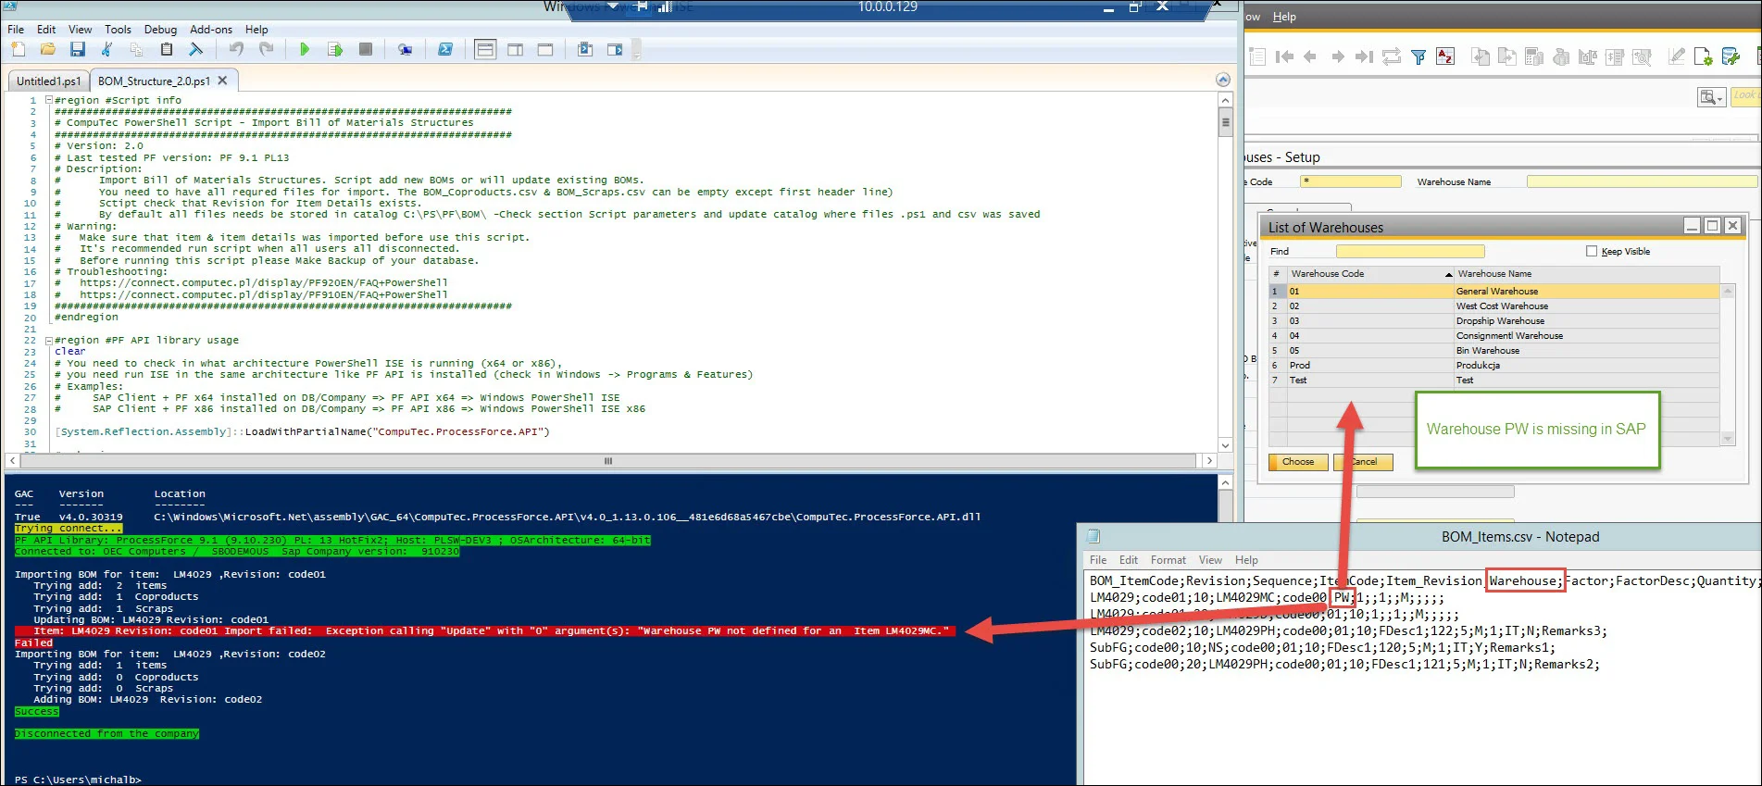This screenshot has height=786, width=1762.
Task: Click the SAP Filter funnel icon
Action: click(x=1418, y=57)
